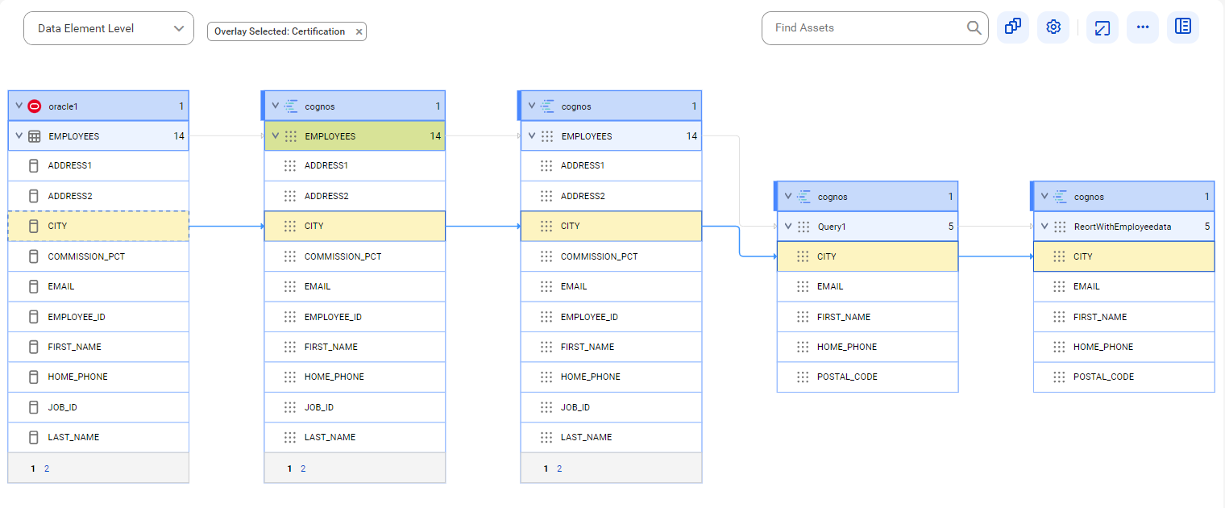Viewport: 1225px width, 508px height.
Task: Click the search magnifier icon
Action: point(974,27)
